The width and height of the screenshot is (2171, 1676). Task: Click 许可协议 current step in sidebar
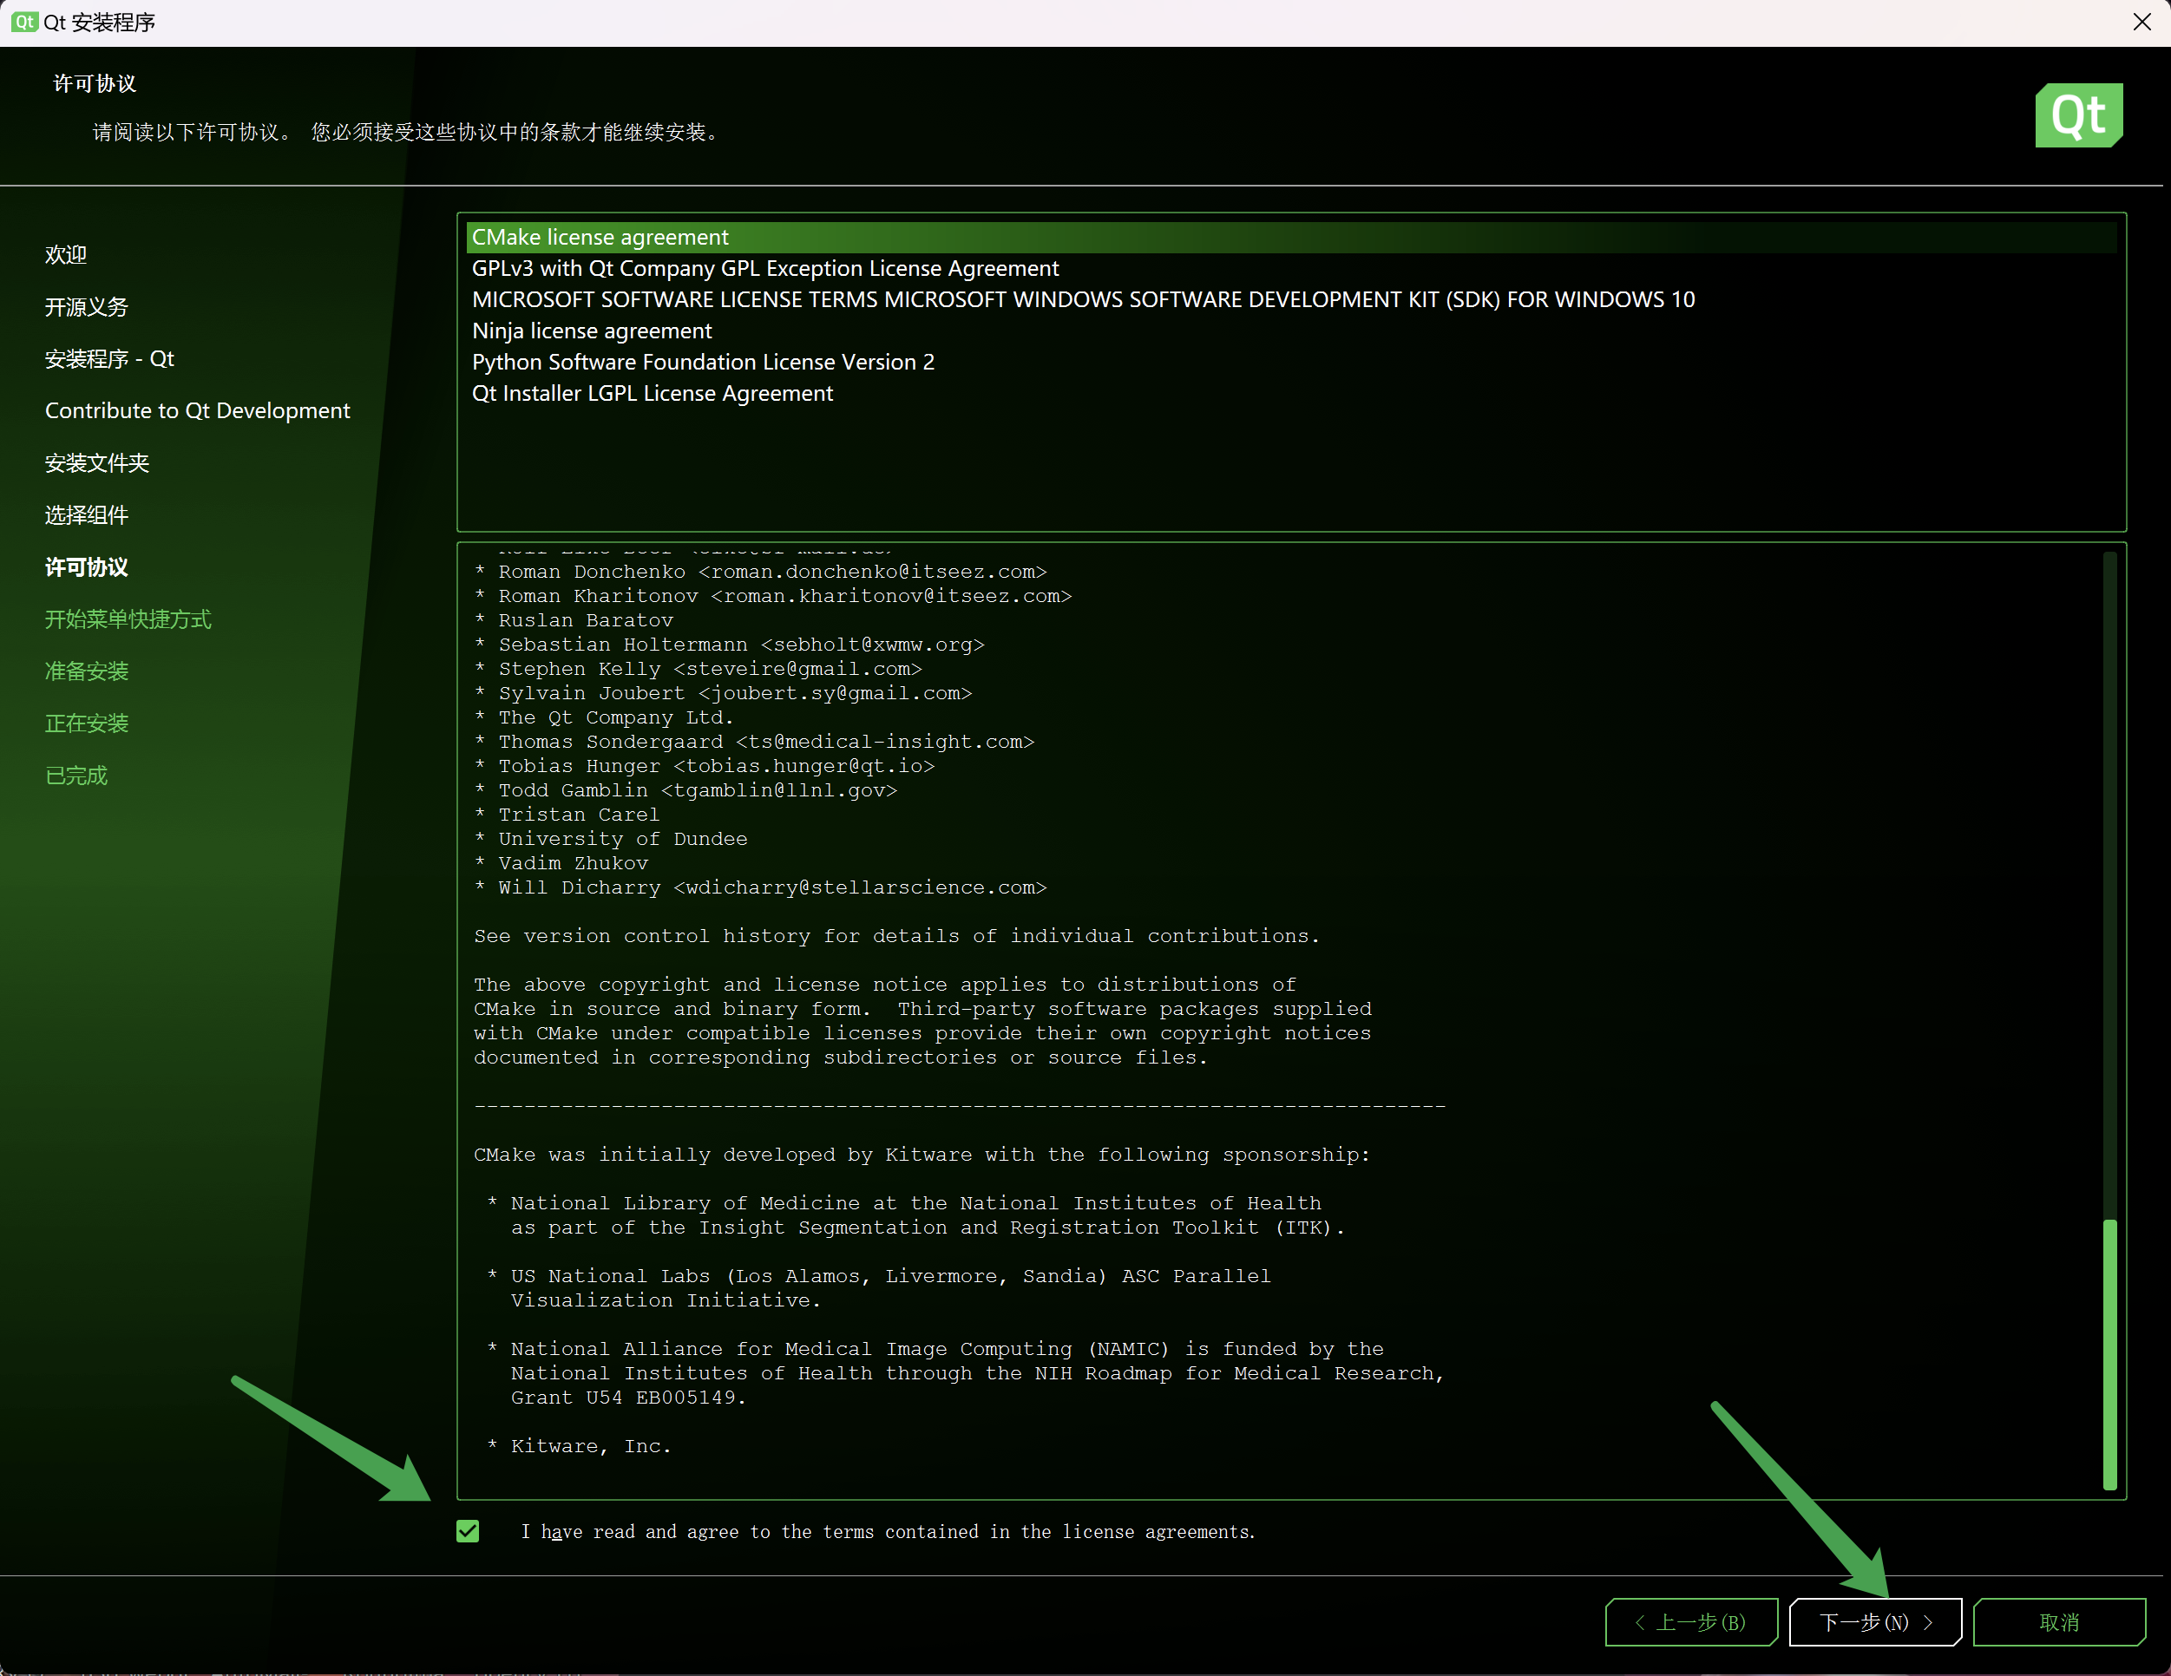pyautogui.click(x=87, y=567)
